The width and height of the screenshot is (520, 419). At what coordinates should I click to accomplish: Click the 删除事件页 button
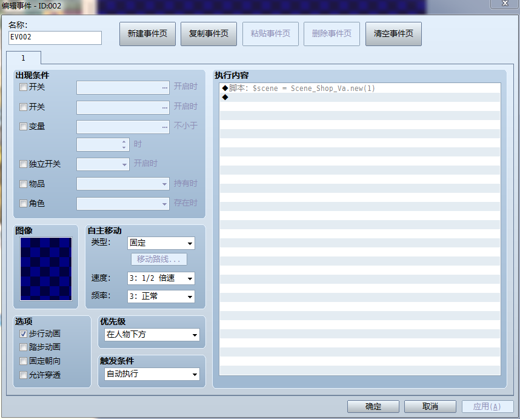332,34
